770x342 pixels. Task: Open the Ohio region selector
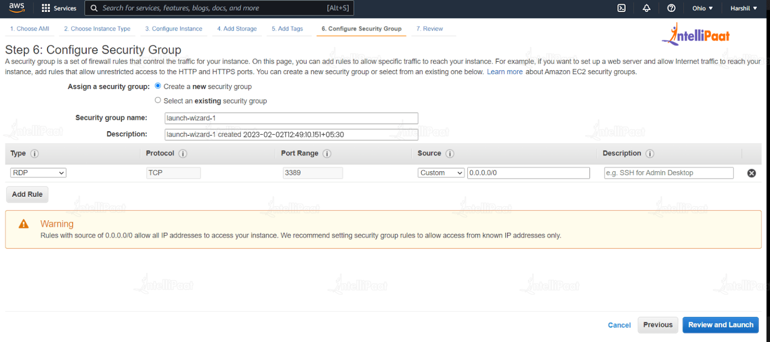pos(702,8)
